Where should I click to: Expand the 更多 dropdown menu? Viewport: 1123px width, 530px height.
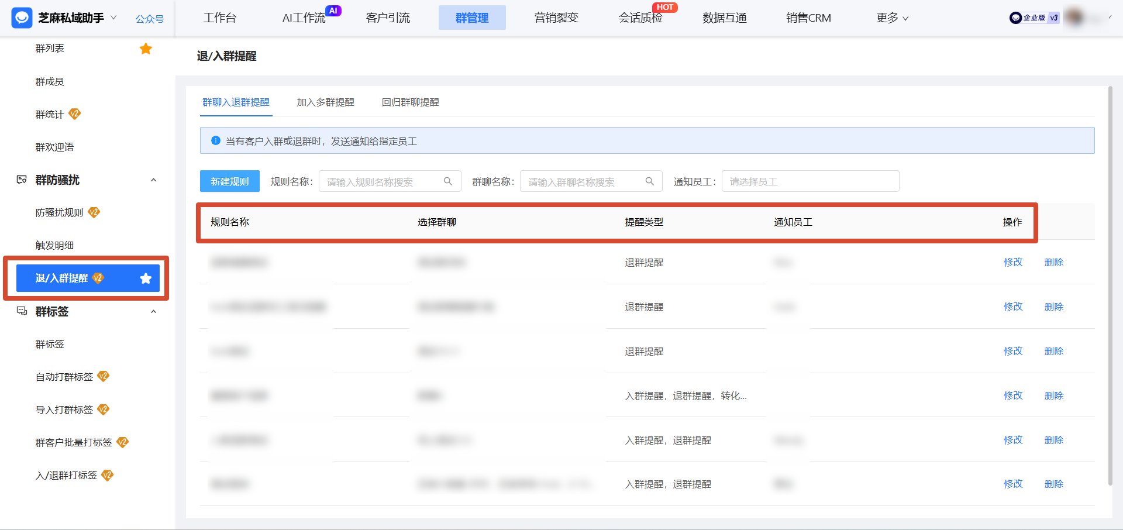892,18
